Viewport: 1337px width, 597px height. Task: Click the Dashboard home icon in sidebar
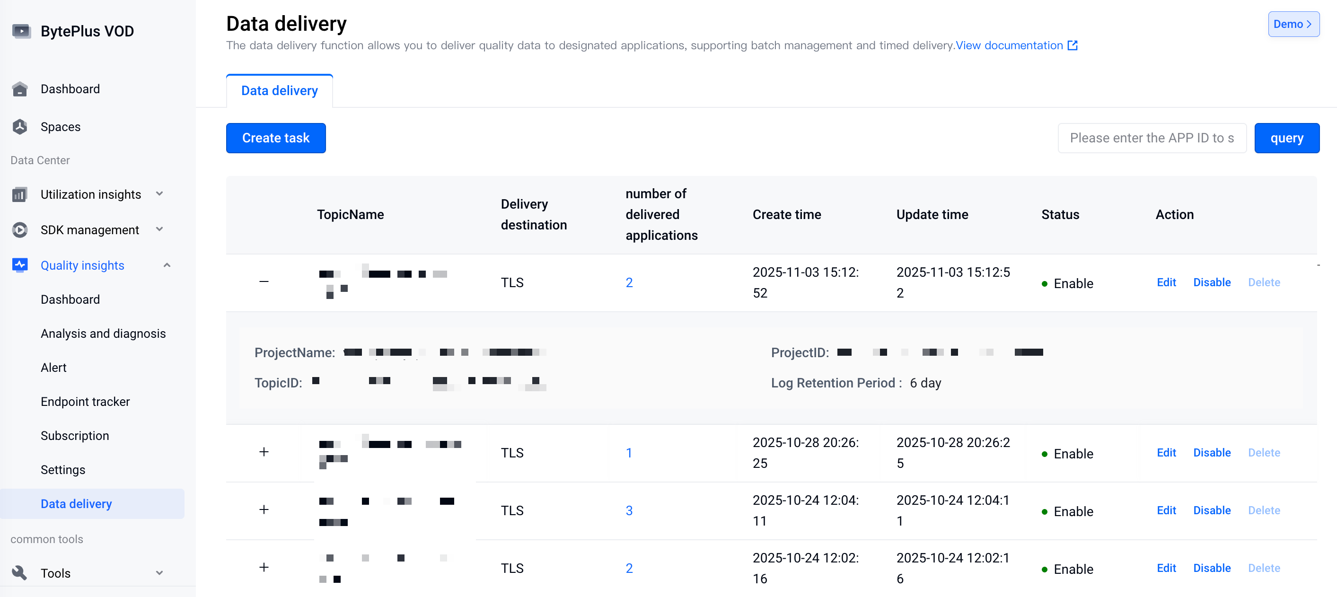[x=20, y=89]
